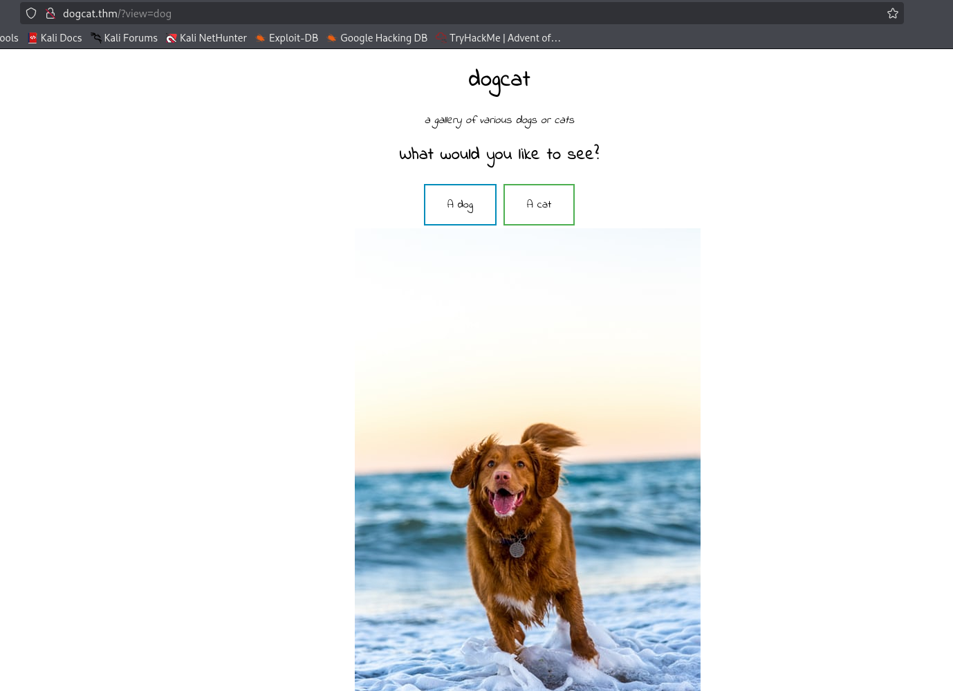Viewport: 953px width, 691px height.
Task: Click the A dog button
Action: point(460,204)
